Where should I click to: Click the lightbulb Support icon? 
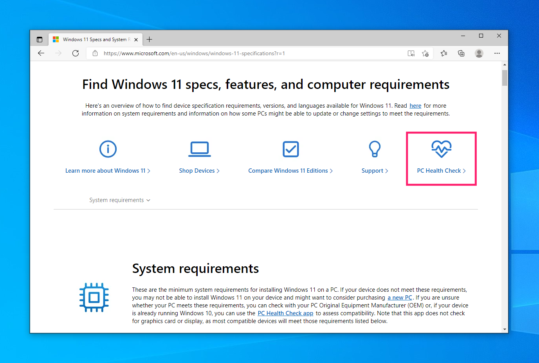coord(375,149)
